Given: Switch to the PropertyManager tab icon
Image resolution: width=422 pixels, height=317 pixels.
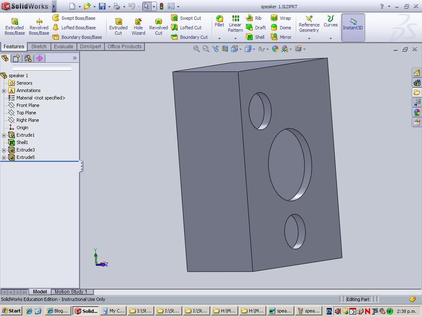Looking at the screenshot, I should tap(16, 58).
